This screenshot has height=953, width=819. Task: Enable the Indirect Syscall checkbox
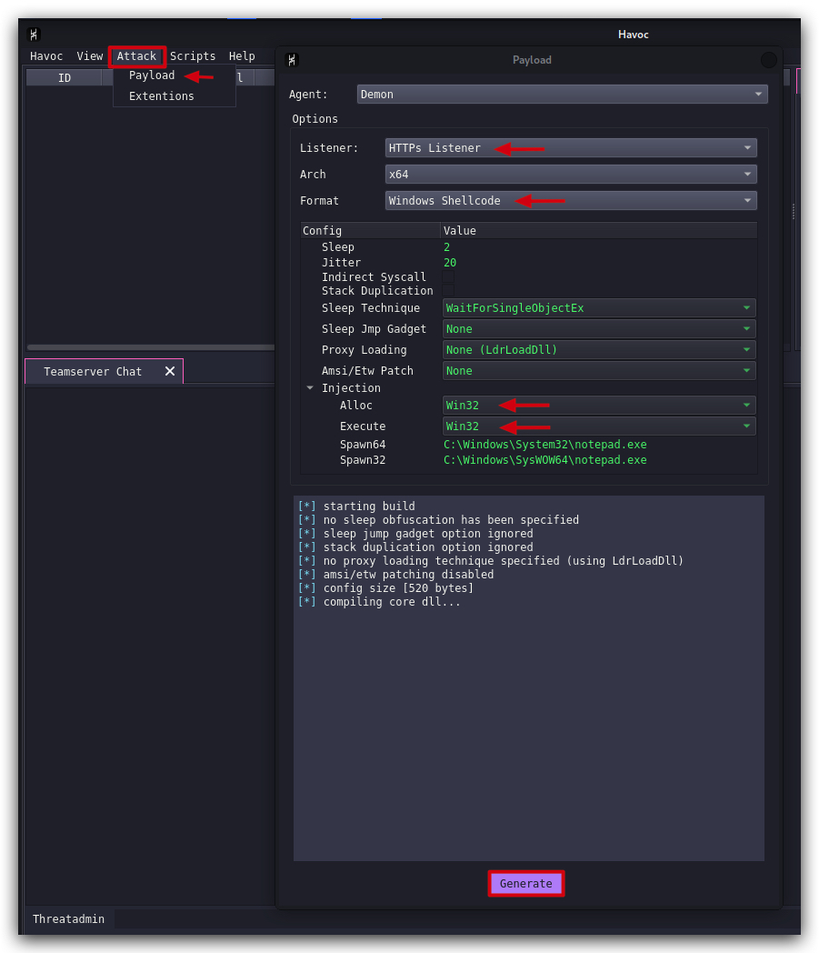(x=448, y=277)
